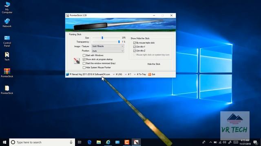
Task: Click the globe icon before Nenad Hrg copyright
Action: pos(67,74)
